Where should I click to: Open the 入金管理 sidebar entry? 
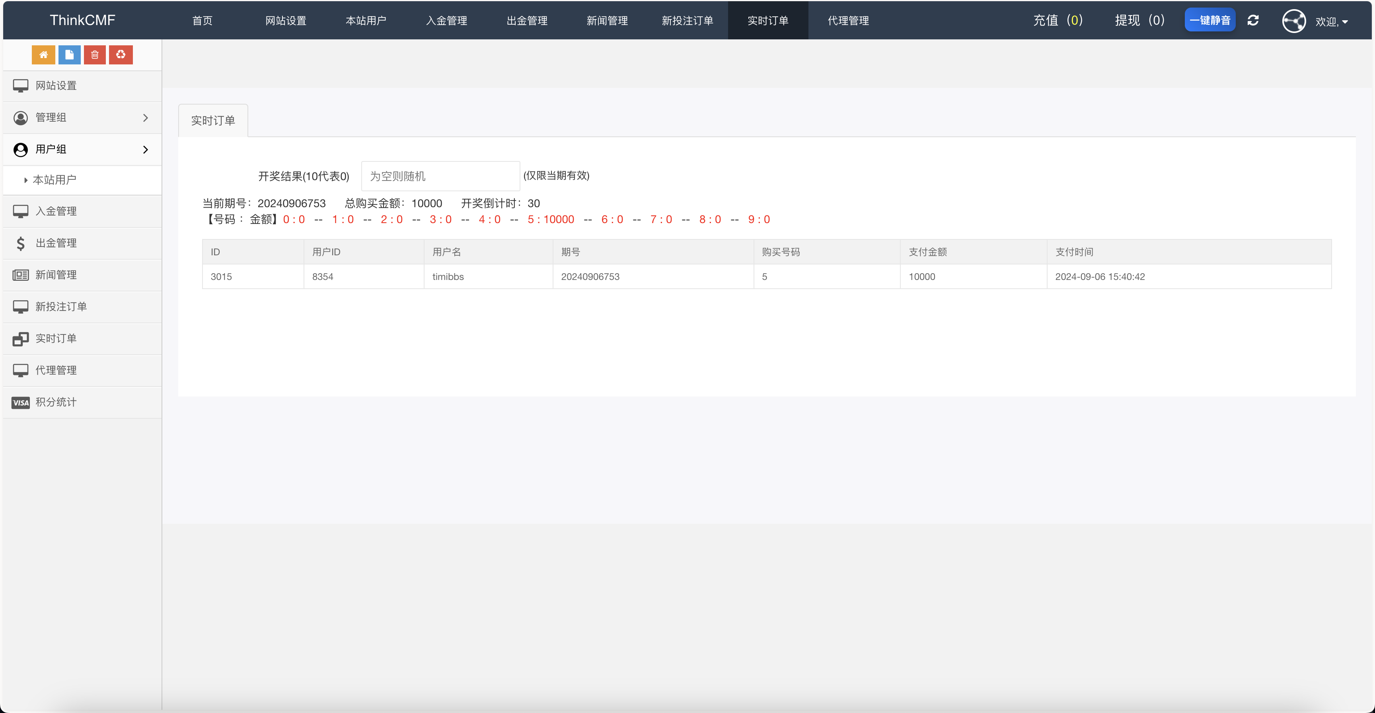[x=56, y=211]
